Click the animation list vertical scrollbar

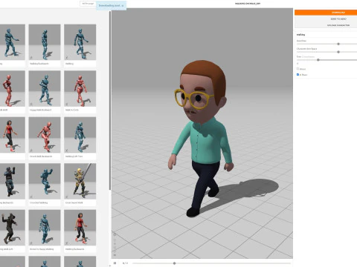[110, 101]
